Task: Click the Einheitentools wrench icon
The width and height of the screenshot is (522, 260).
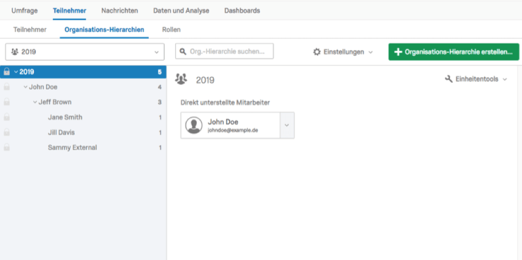Action: point(448,79)
